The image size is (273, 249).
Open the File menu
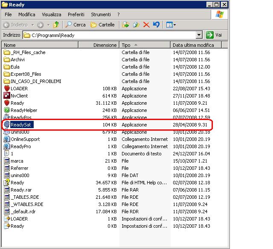pyautogui.click(x=8, y=14)
